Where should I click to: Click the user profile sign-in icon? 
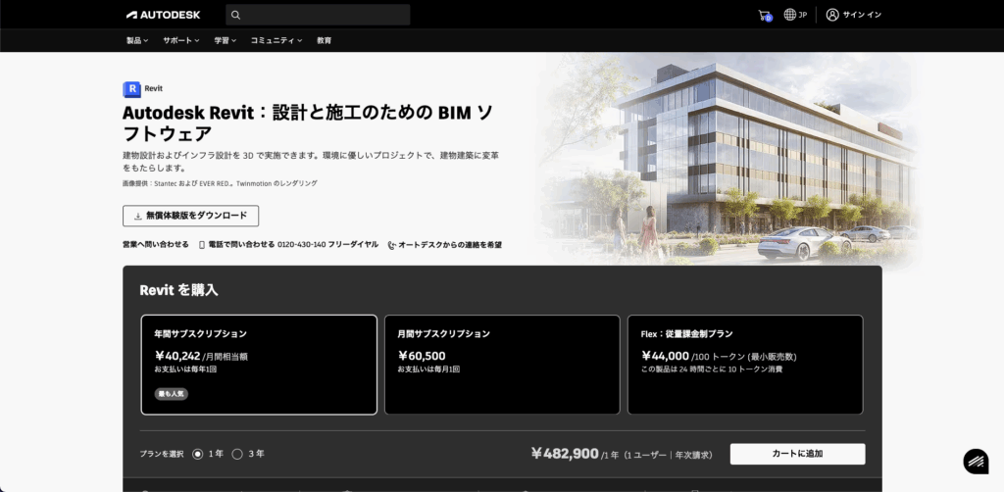click(x=832, y=15)
